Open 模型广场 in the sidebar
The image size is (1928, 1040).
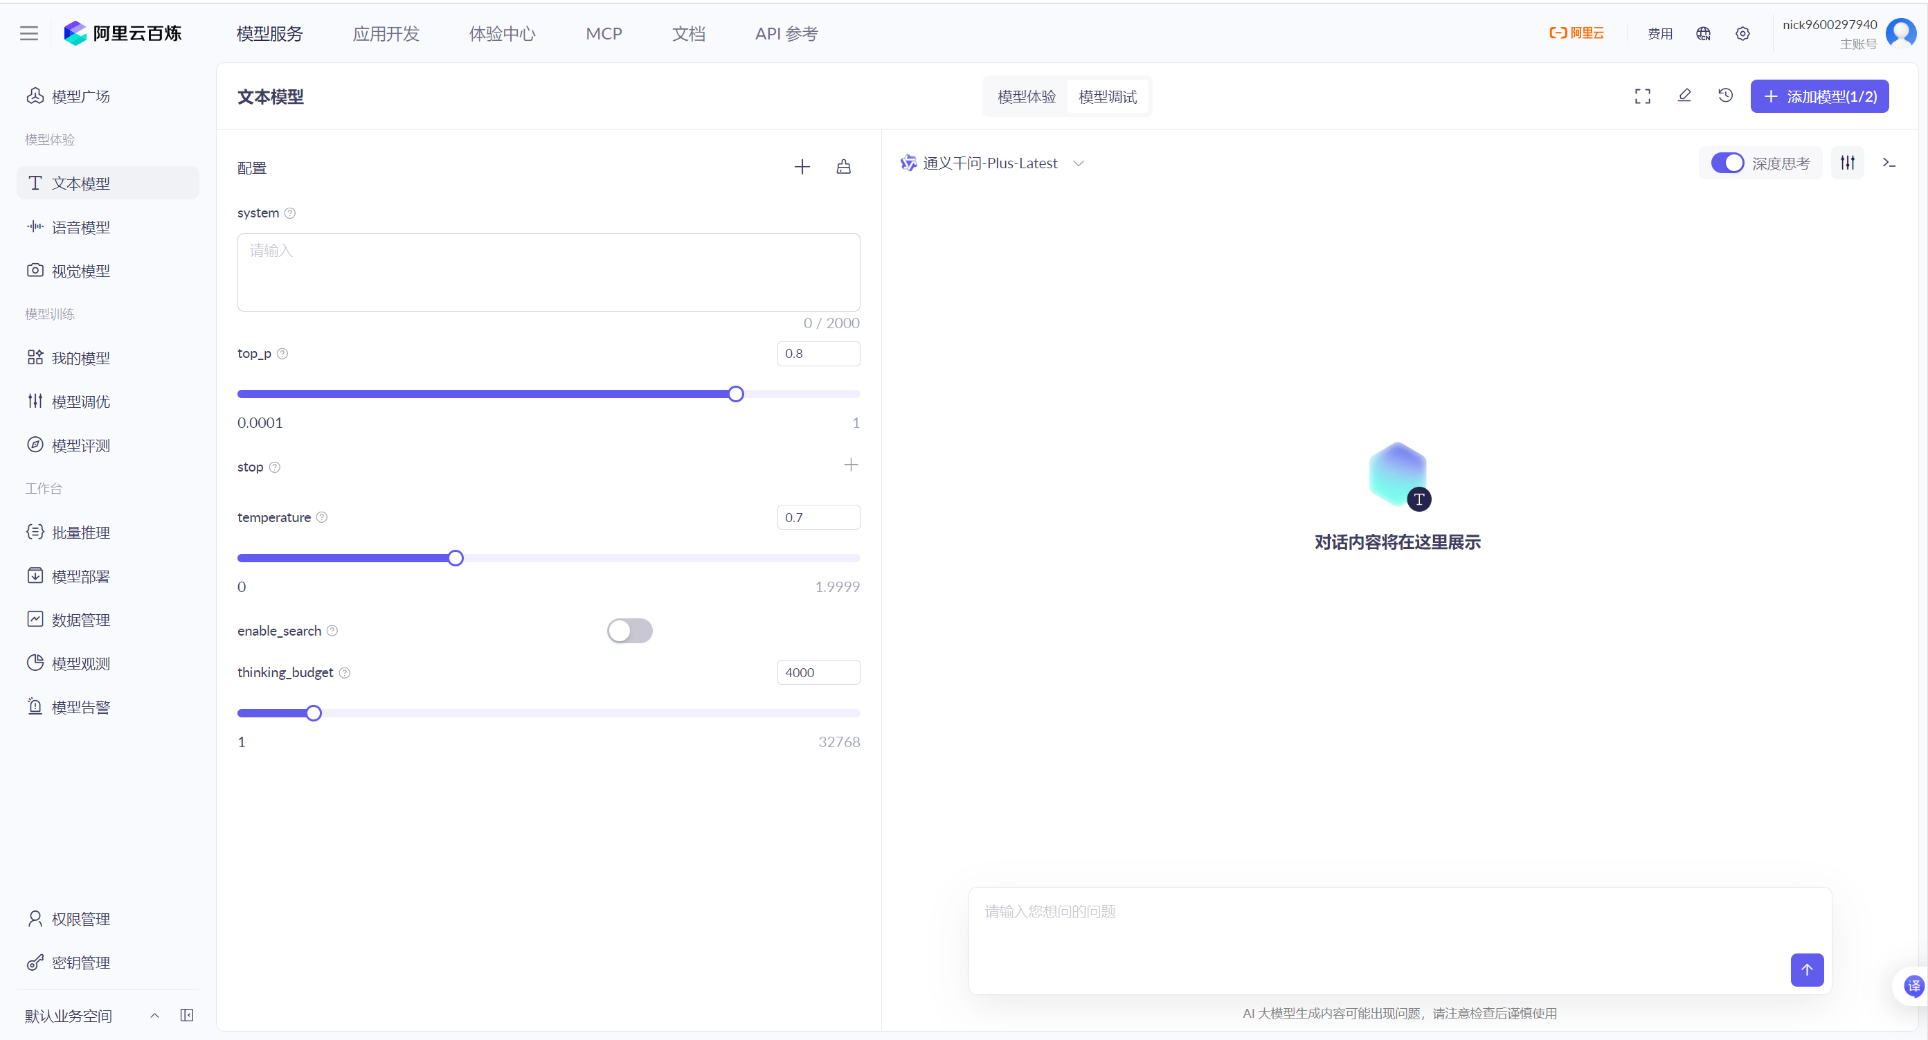[80, 96]
